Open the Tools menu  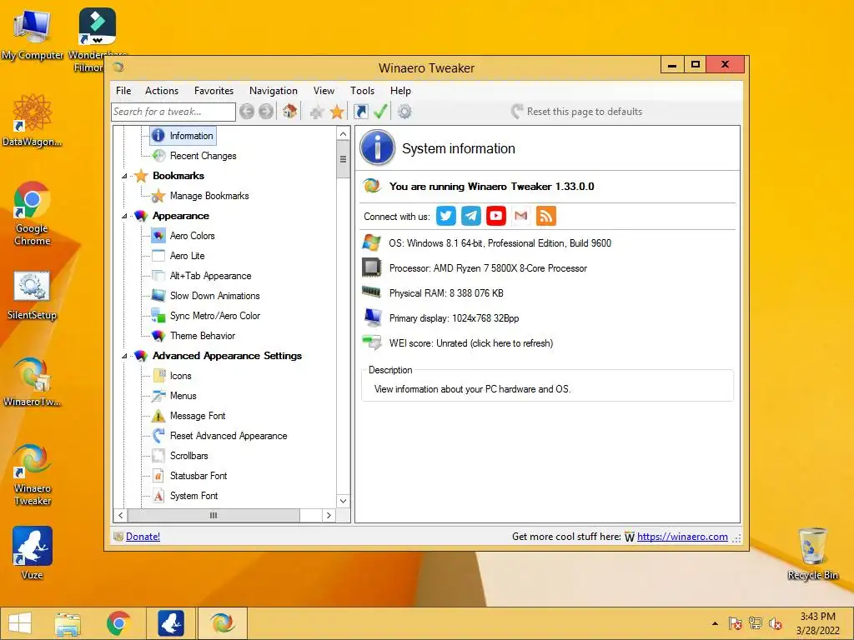coord(362,91)
